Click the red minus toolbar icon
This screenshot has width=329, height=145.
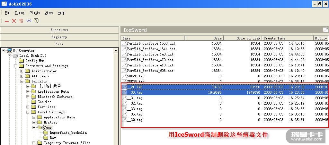coord(7,21)
